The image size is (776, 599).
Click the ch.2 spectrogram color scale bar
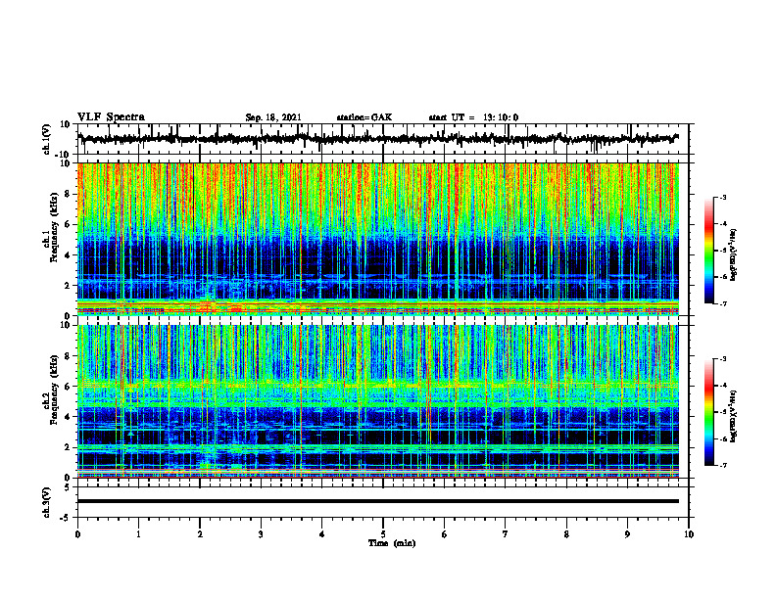click(x=708, y=412)
